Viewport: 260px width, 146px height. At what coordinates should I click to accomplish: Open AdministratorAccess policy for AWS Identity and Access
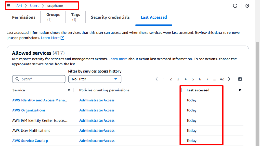(97, 100)
